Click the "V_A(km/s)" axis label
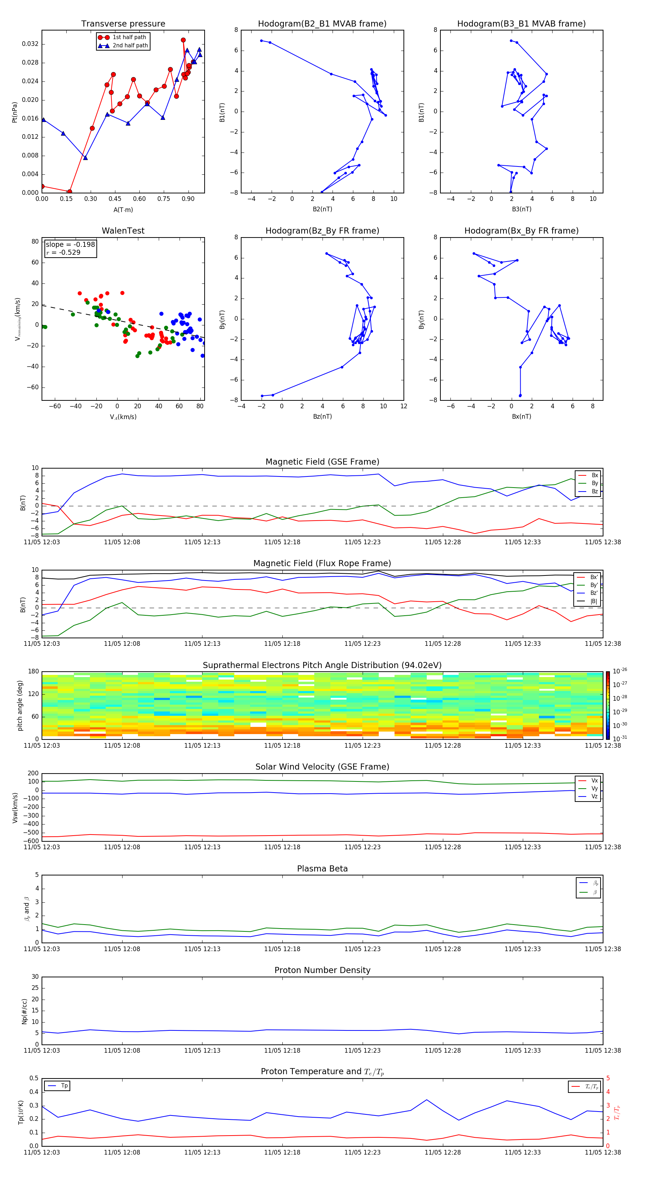 [123, 417]
